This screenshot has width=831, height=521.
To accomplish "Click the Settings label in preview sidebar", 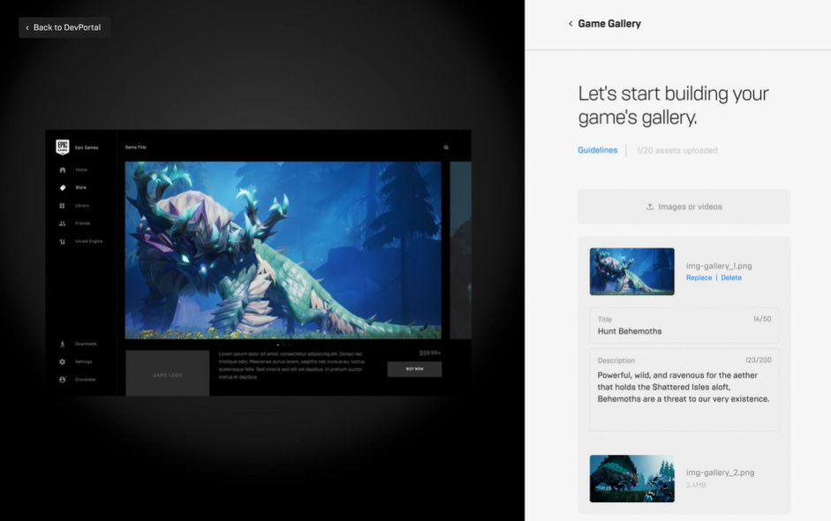I will (x=84, y=362).
